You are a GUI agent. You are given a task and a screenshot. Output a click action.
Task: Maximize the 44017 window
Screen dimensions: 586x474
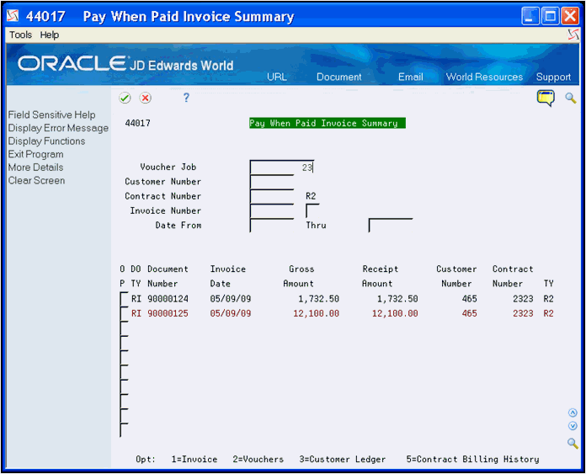550,16
